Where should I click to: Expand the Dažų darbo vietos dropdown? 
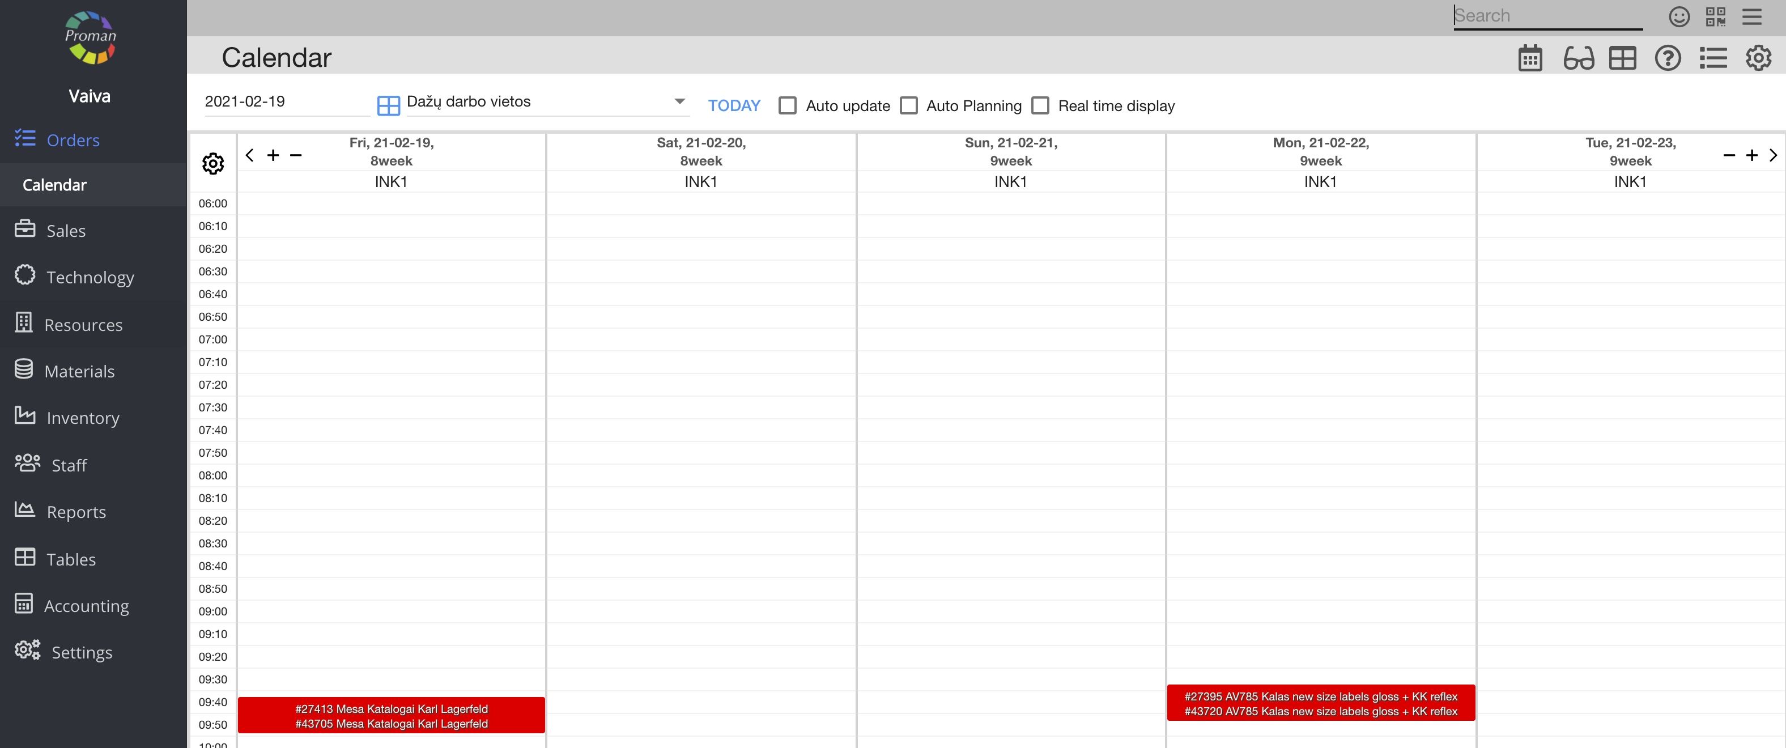point(679,102)
